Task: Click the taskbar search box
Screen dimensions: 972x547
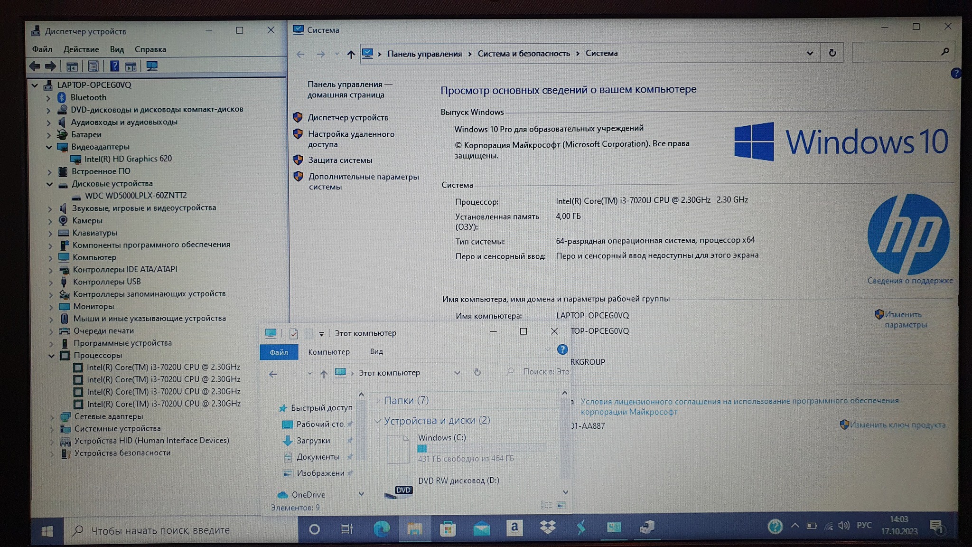Action: click(x=180, y=530)
